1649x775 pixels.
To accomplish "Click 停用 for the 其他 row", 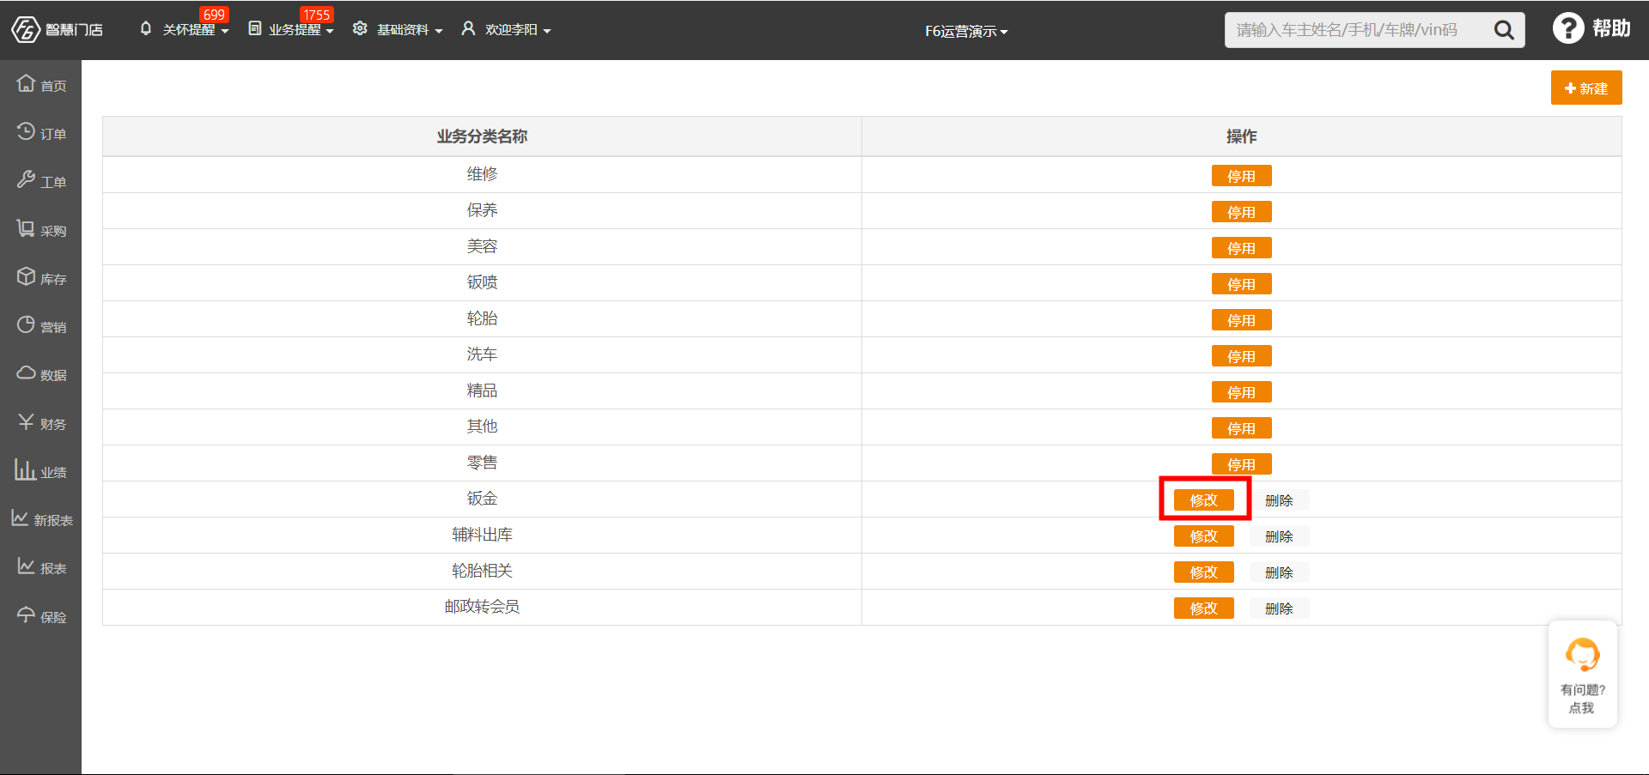I will [1241, 428].
